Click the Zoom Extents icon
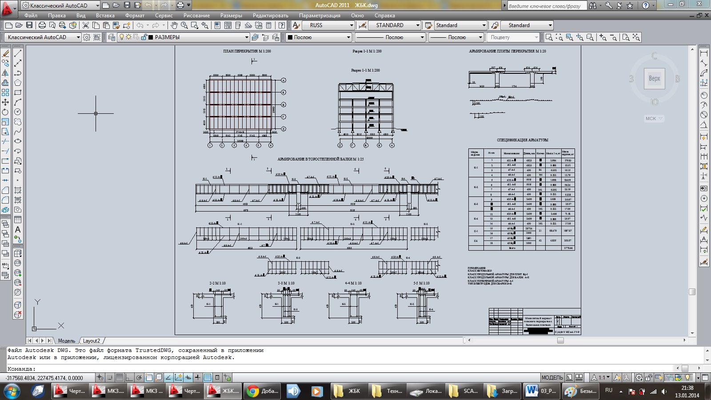This screenshot has width=711, height=400. tap(636, 37)
